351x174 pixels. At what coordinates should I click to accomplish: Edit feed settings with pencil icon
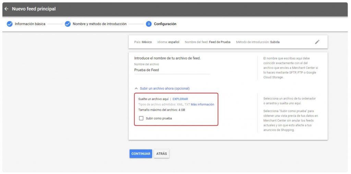pyautogui.click(x=317, y=42)
